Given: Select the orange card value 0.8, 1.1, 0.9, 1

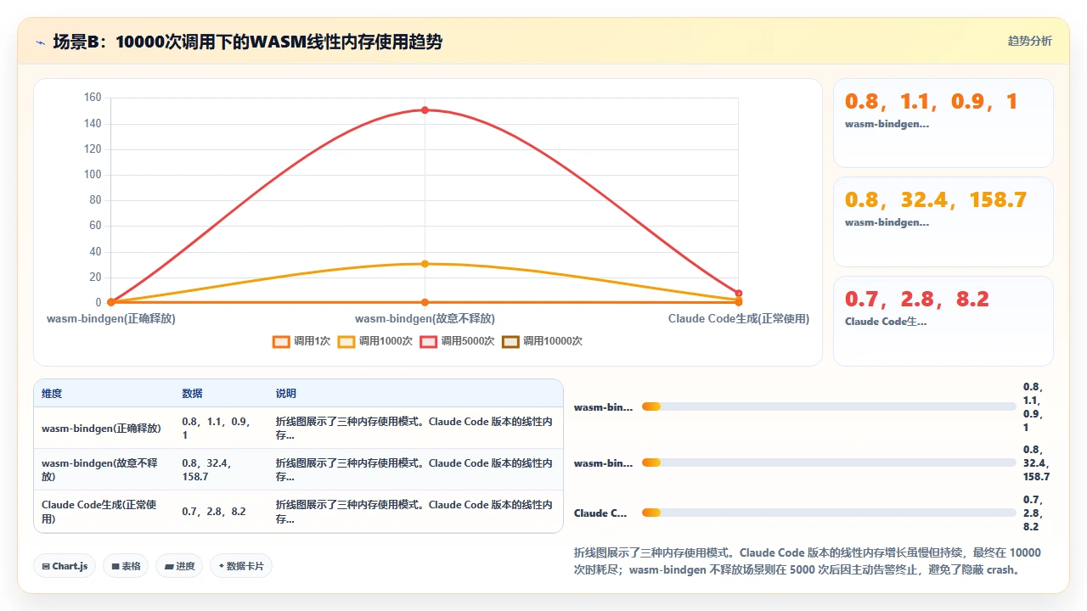Looking at the screenshot, I should click(x=931, y=102).
